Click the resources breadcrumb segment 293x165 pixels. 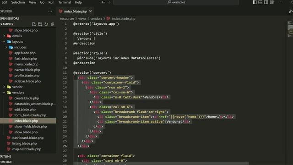pyautogui.click(x=67, y=18)
